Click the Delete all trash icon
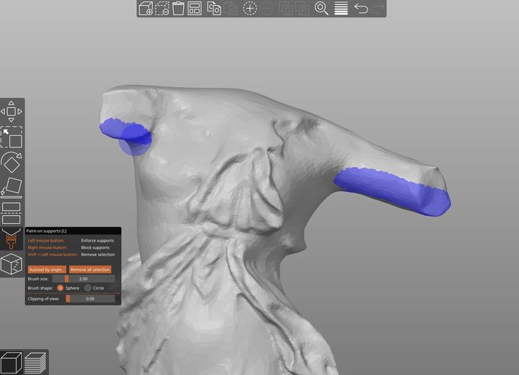Viewport: 519px width, 375px height. pyautogui.click(x=178, y=9)
